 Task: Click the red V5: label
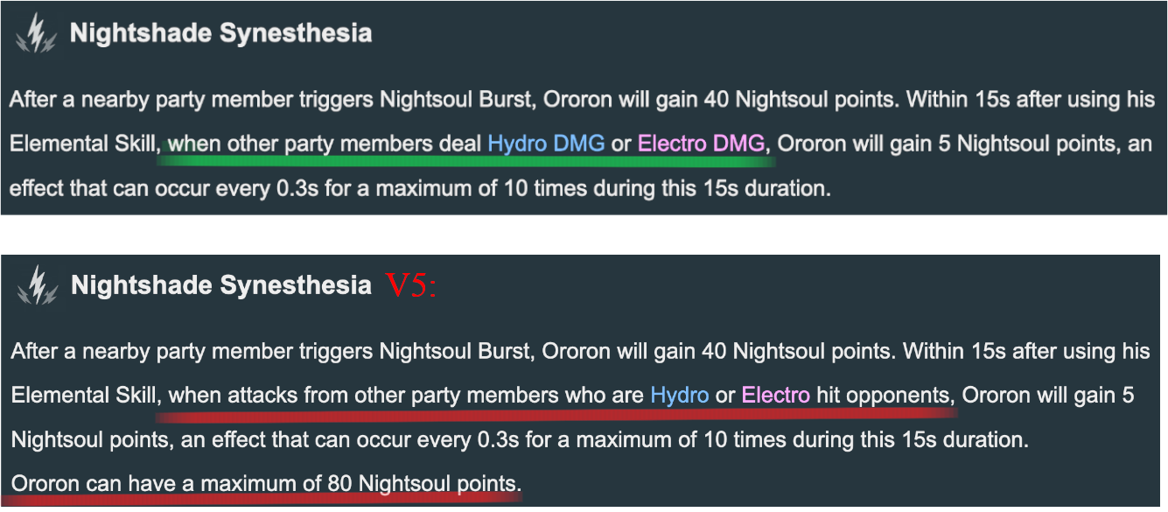coord(410,286)
